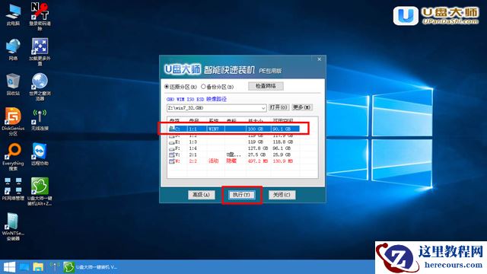
Task: Select the E: 1:3 partition row
Action: pos(234,142)
